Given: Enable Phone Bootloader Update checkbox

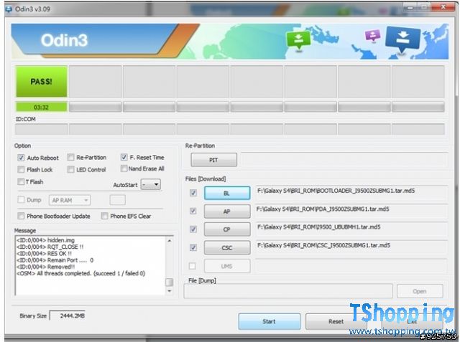Looking at the screenshot, I should tap(21, 216).
